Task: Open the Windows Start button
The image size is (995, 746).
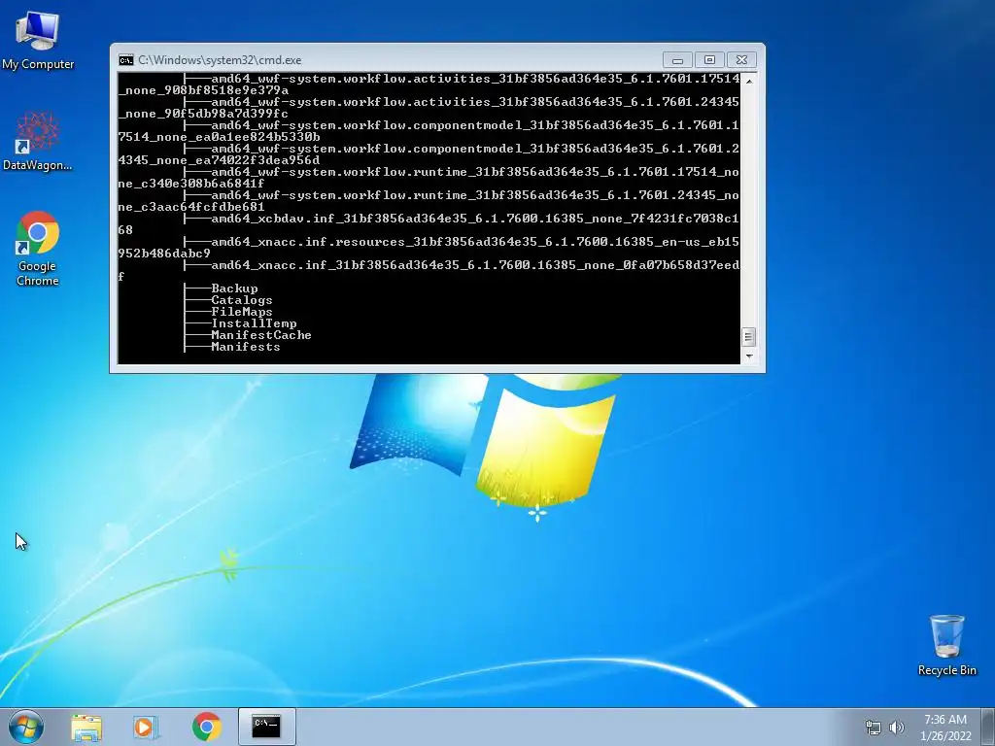Action: 26,727
